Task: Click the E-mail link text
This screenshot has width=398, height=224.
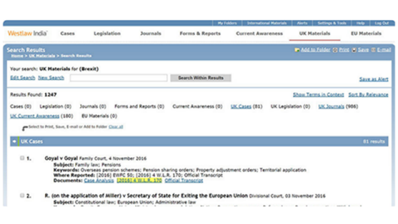Action: pos(384,50)
